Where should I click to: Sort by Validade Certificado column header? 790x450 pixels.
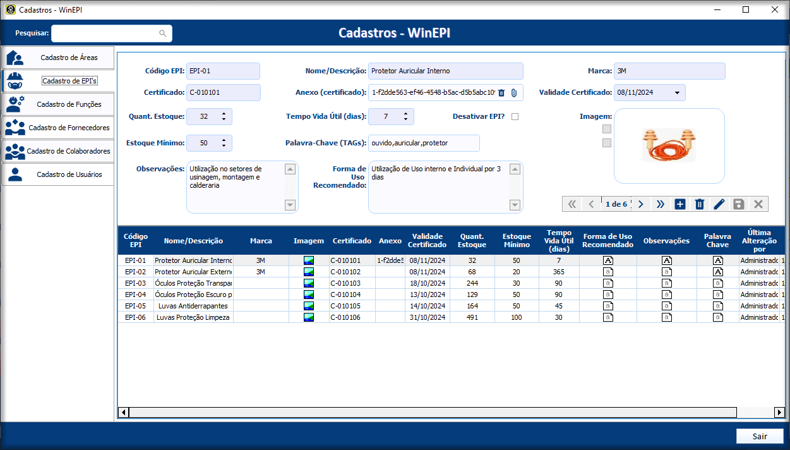pyautogui.click(x=427, y=241)
